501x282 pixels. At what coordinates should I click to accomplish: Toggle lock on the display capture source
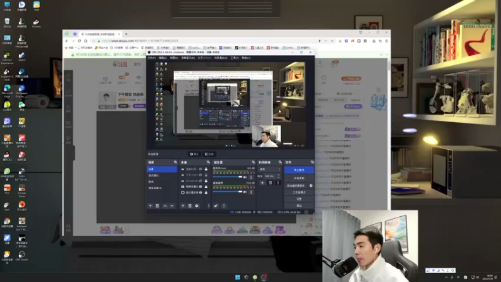click(206, 192)
